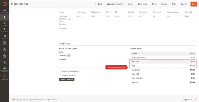Select the SKU MH07-S-Gray text
199x102 pixels.
pos(65,19)
